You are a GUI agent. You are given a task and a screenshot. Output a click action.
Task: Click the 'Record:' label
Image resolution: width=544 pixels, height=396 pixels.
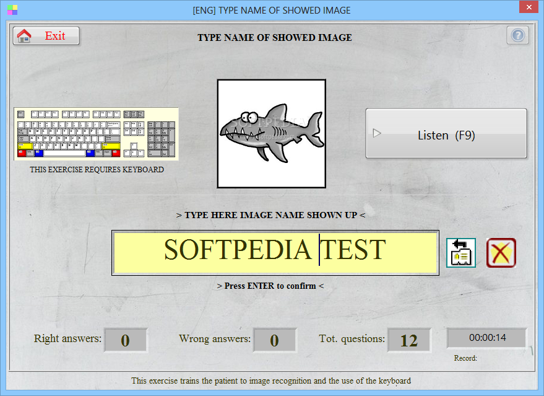point(465,358)
